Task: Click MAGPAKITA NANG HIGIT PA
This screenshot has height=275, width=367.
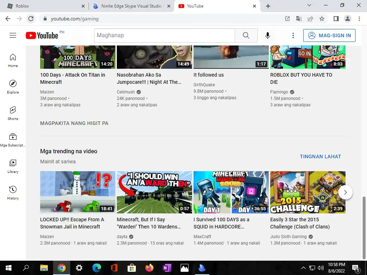Action: [x=74, y=123]
